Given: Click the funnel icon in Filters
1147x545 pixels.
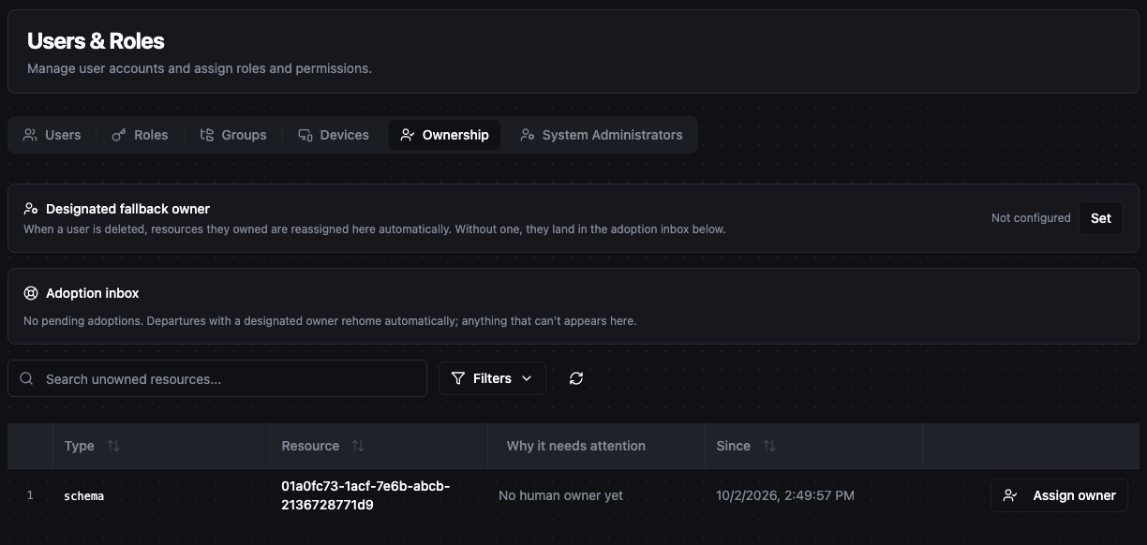Looking at the screenshot, I should pyautogui.click(x=458, y=378).
